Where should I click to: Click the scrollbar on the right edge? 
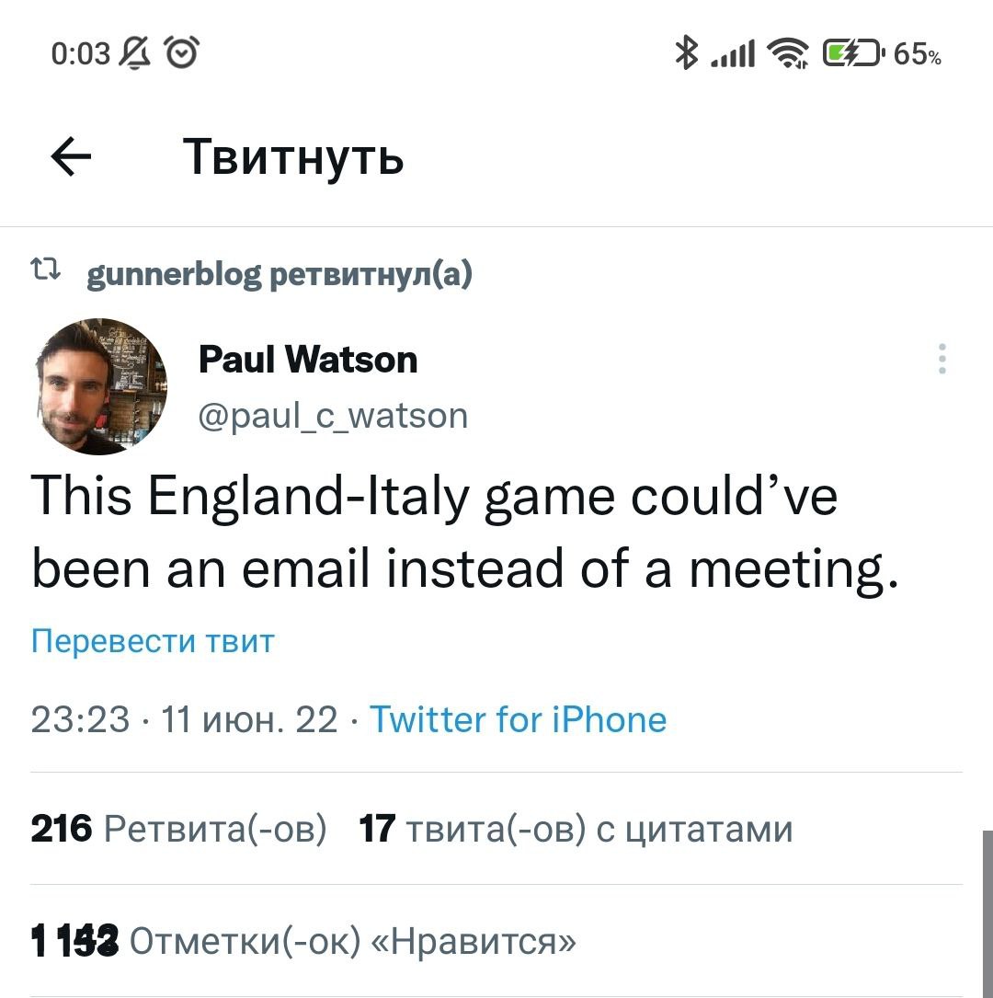click(987, 911)
